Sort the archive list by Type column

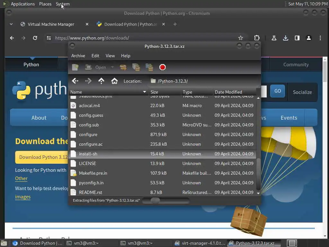point(197,92)
